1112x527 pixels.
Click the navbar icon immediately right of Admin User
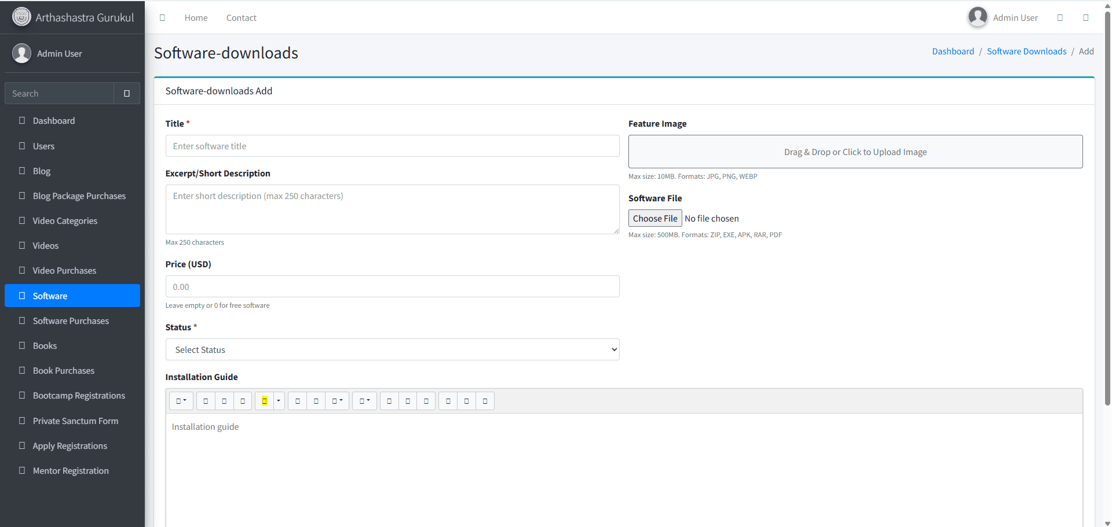1060,18
